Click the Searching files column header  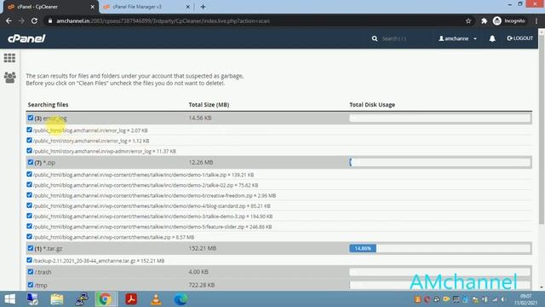click(x=48, y=104)
